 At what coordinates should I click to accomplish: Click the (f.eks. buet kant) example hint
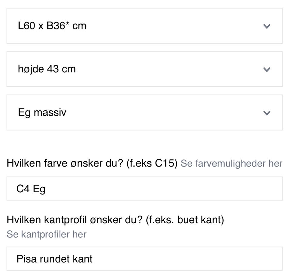(185, 220)
